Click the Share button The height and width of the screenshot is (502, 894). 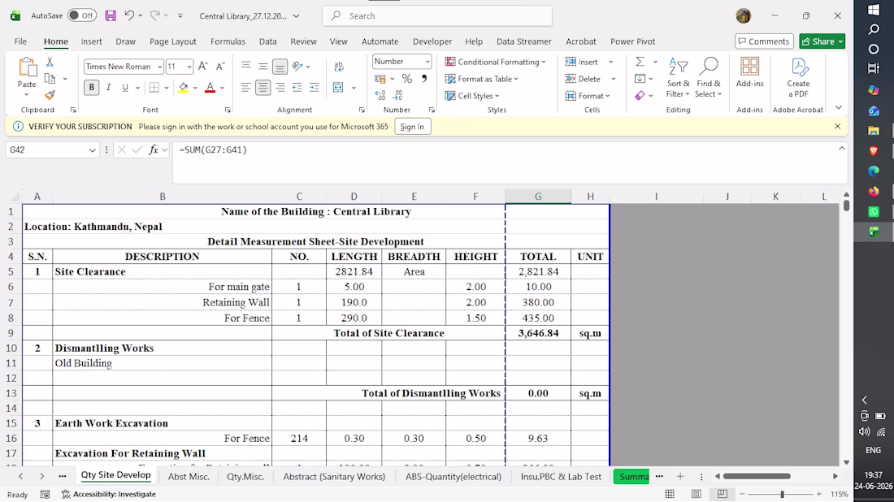click(822, 41)
